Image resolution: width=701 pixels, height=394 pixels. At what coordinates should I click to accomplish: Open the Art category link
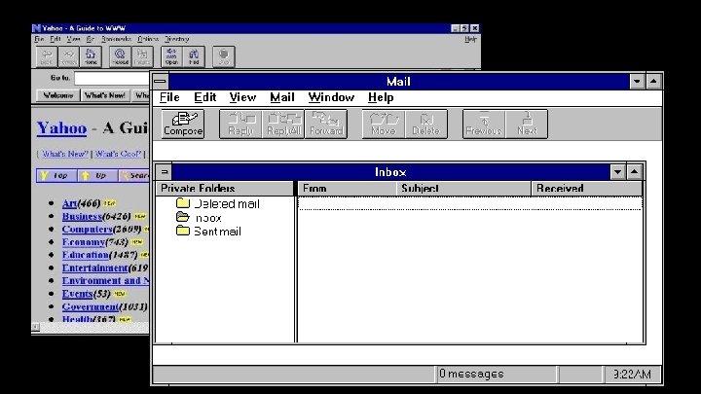(x=69, y=203)
